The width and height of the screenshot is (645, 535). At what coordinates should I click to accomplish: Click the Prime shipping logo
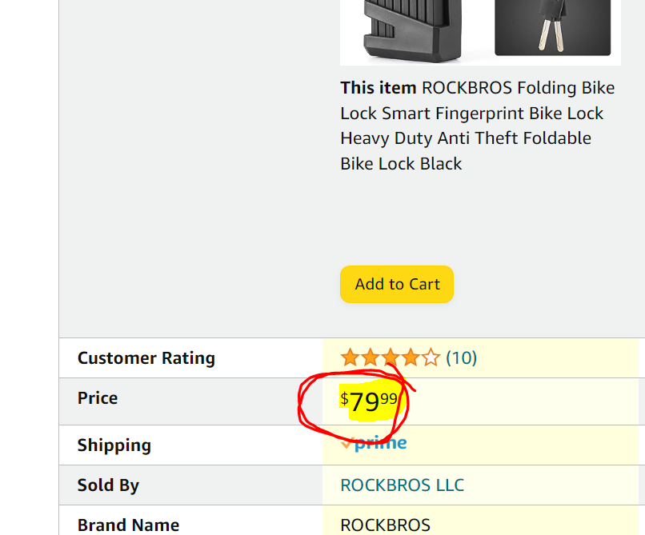click(x=380, y=443)
